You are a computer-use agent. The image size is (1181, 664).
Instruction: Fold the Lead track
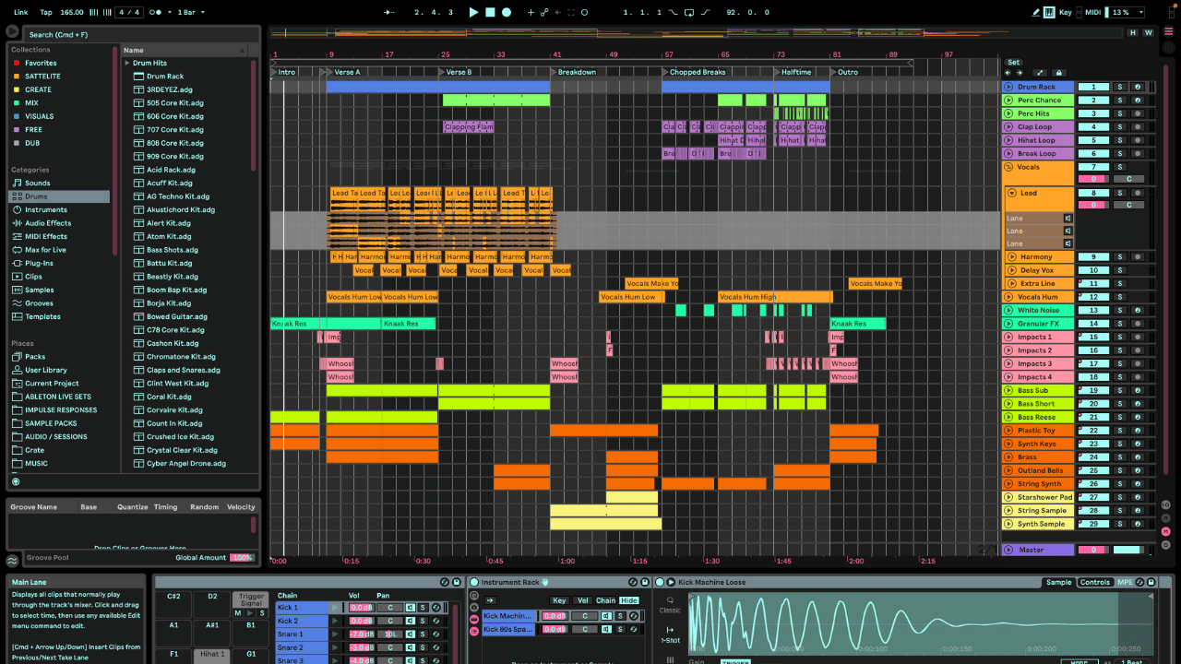pyautogui.click(x=1012, y=193)
